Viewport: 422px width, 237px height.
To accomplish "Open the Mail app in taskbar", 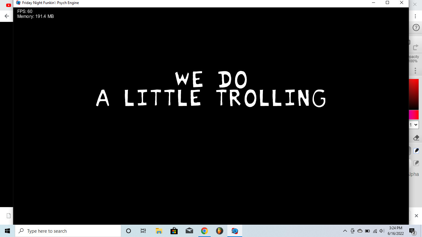I will (189, 231).
